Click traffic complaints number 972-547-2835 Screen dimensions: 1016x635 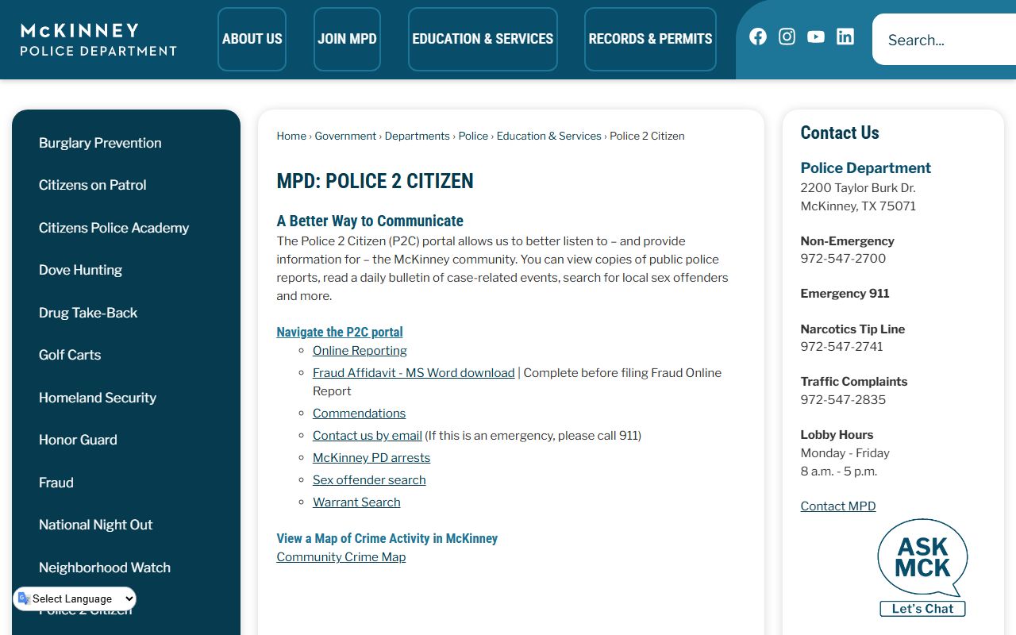pos(843,399)
